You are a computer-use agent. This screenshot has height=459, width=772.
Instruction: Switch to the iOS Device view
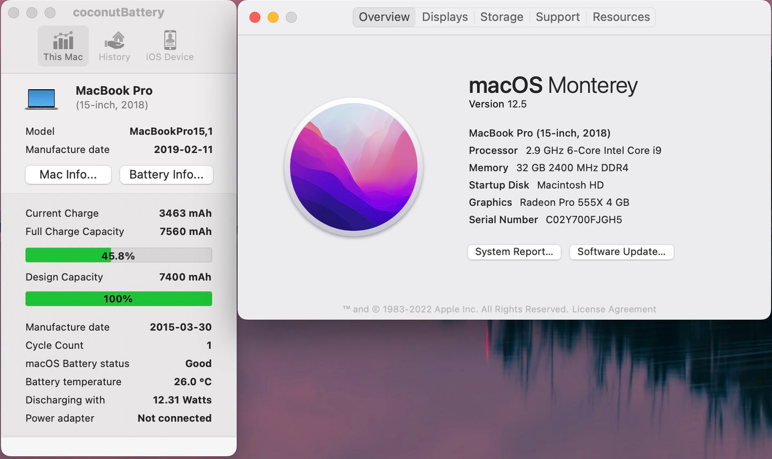(x=169, y=45)
